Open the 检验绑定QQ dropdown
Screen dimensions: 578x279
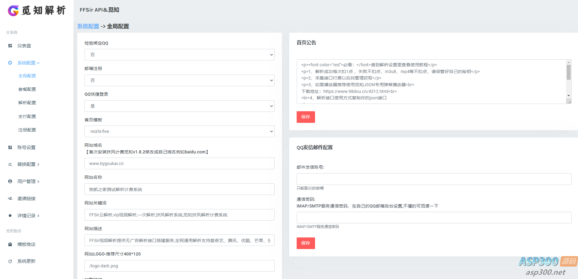[179, 55]
